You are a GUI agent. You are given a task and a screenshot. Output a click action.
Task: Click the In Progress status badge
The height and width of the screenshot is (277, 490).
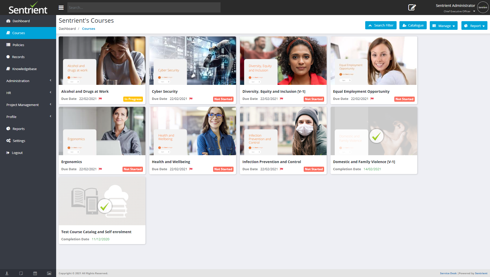(133, 99)
